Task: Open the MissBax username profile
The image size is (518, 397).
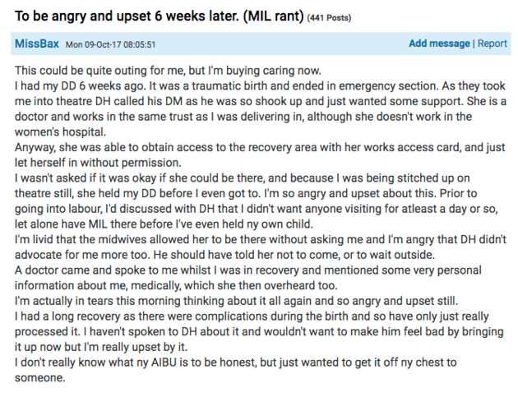Action: (x=38, y=44)
